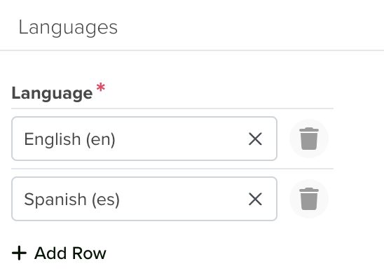384x280 pixels.
Task: Open the Spanish (es) language dropdown
Action: click(x=144, y=199)
